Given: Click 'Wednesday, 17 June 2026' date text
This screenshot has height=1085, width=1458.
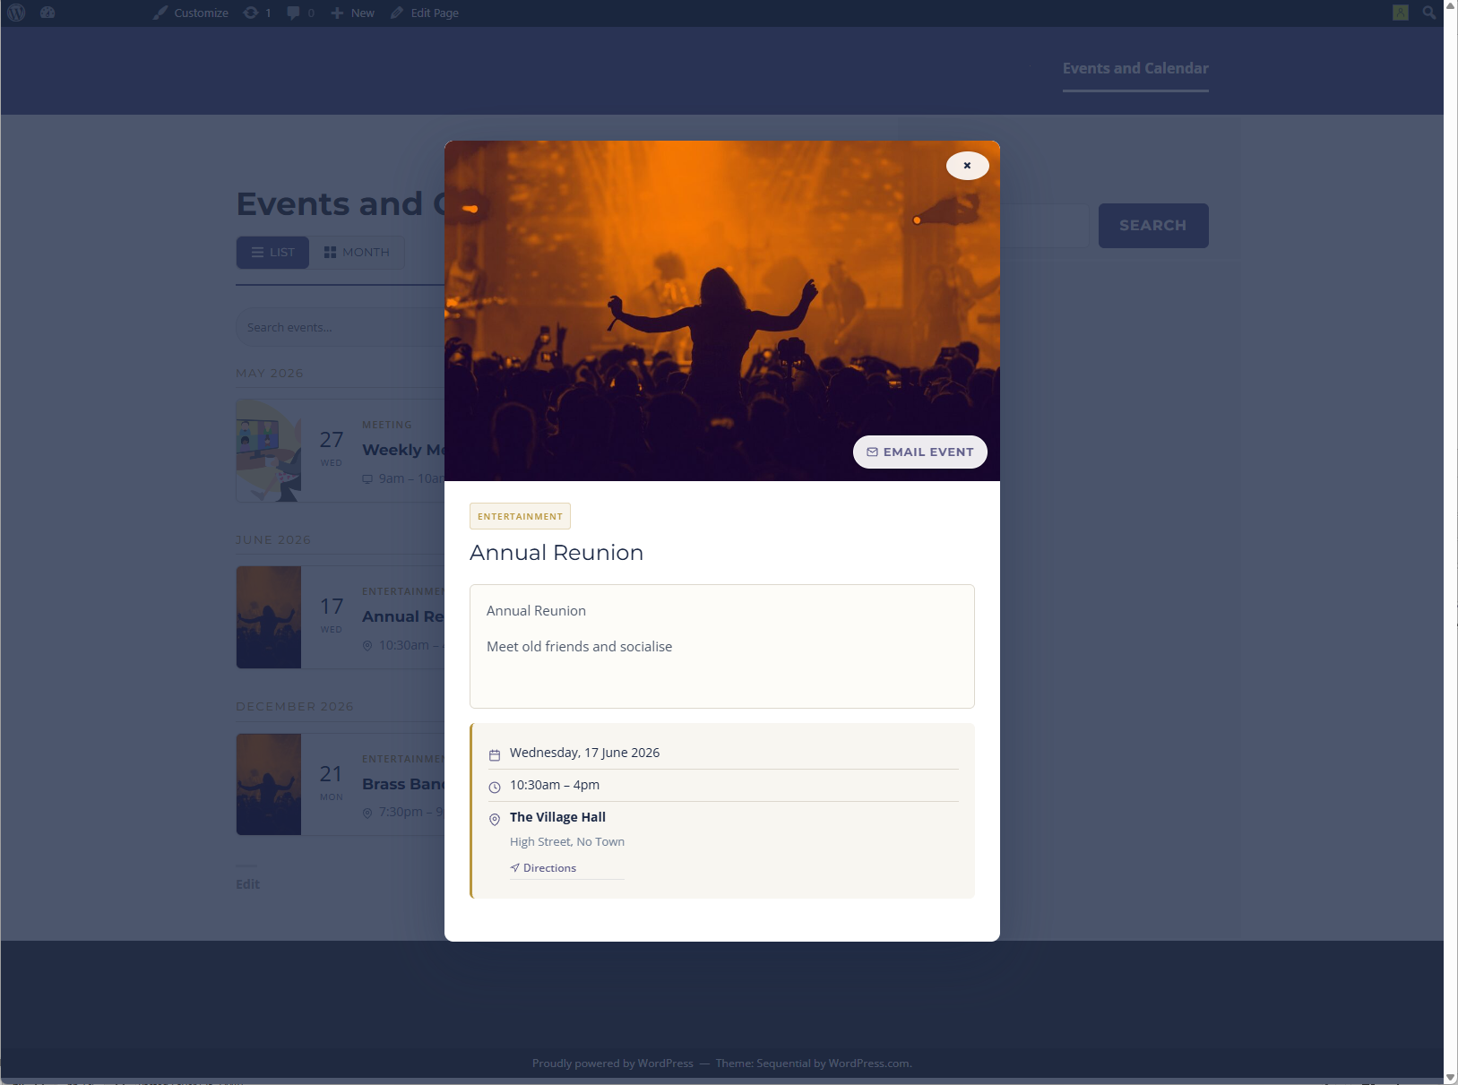Looking at the screenshot, I should 584,753.
